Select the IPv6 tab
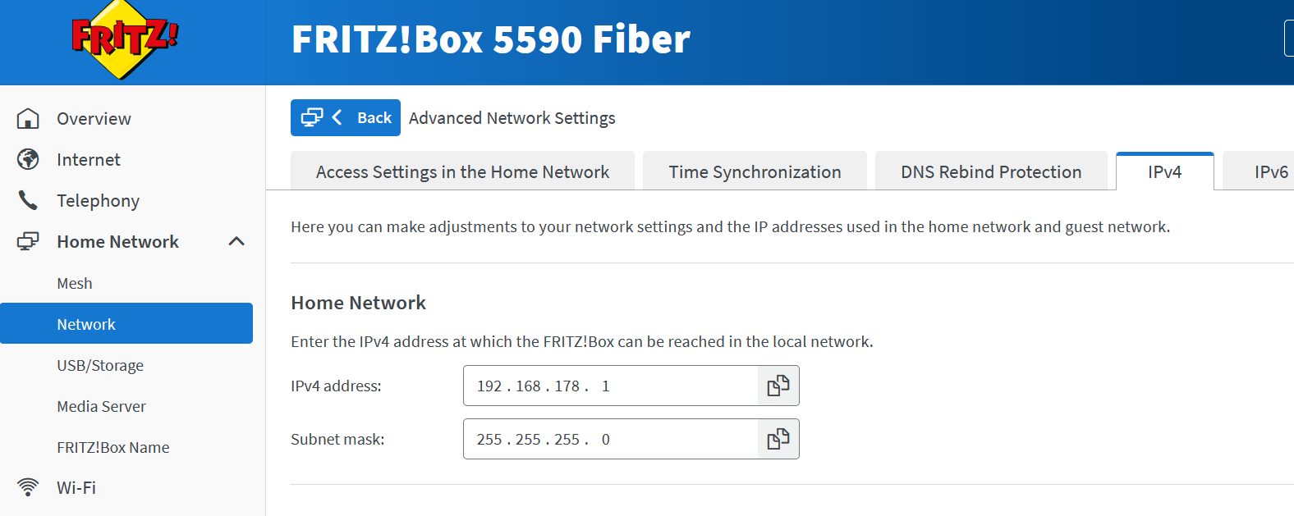The image size is (1294, 516). point(1270,171)
